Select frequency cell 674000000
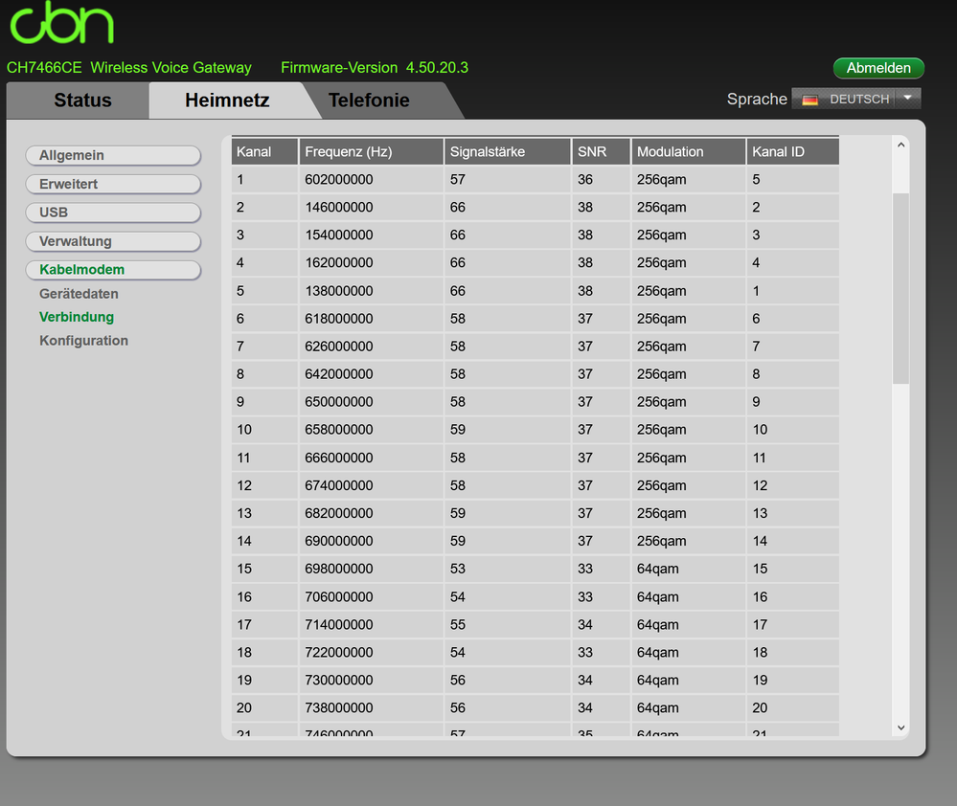 coord(371,485)
